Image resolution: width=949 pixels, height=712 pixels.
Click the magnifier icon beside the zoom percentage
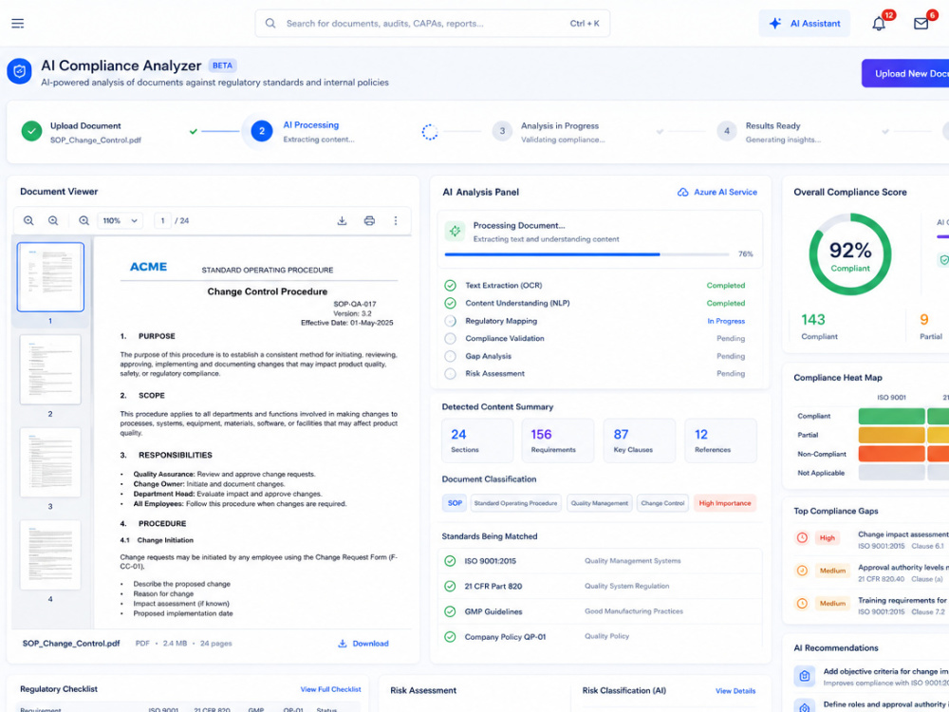(84, 221)
